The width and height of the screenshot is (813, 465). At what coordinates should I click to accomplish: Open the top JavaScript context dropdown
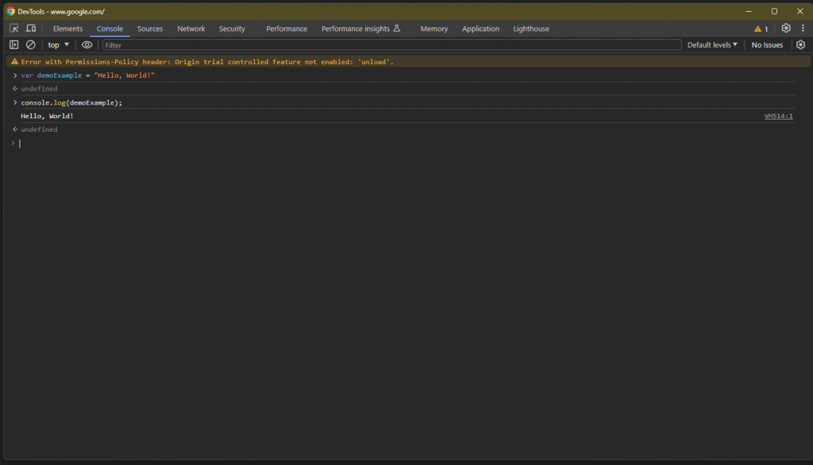tap(58, 45)
